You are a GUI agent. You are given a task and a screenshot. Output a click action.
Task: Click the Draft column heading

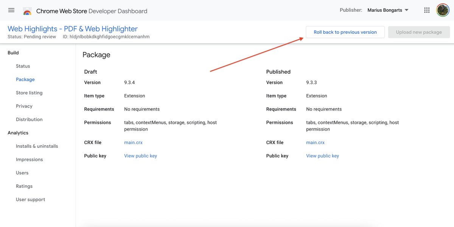(x=91, y=72)
